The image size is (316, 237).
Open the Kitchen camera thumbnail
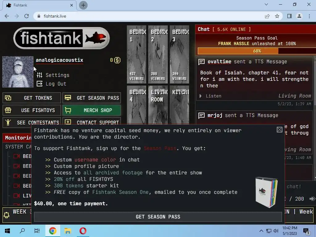(179, 105)
